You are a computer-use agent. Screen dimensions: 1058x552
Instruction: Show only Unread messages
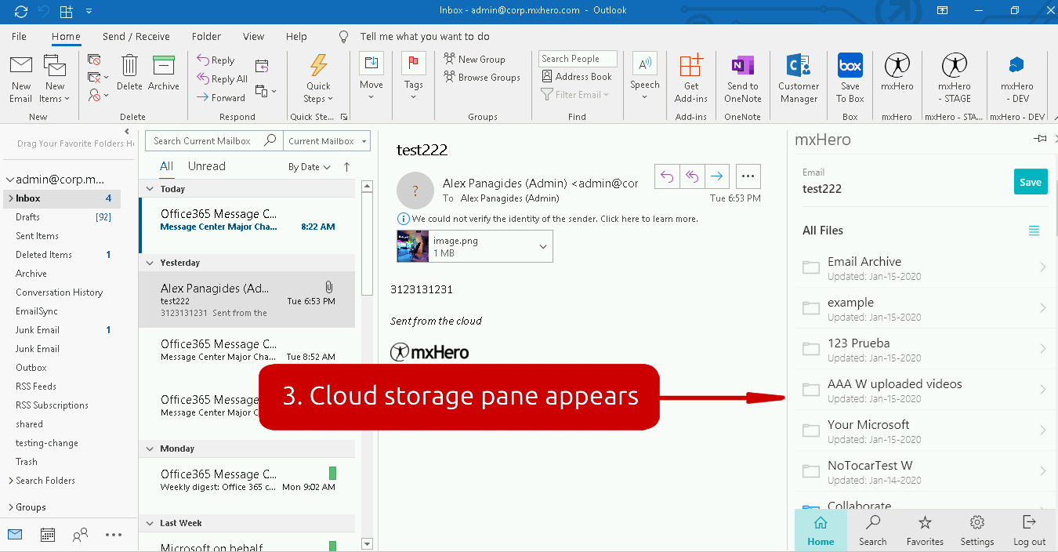tap(207, 166)
